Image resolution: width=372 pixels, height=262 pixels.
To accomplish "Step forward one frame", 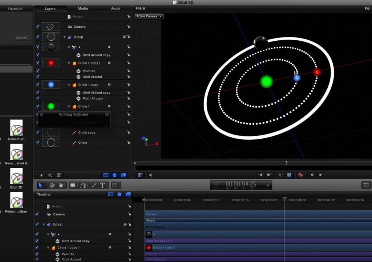I will coord(320,175).
